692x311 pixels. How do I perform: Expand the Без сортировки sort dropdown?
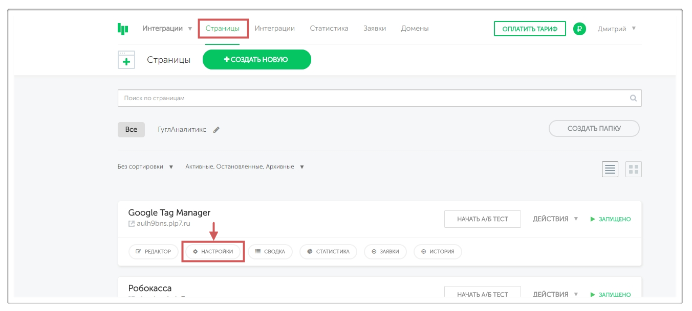[145, 167]
